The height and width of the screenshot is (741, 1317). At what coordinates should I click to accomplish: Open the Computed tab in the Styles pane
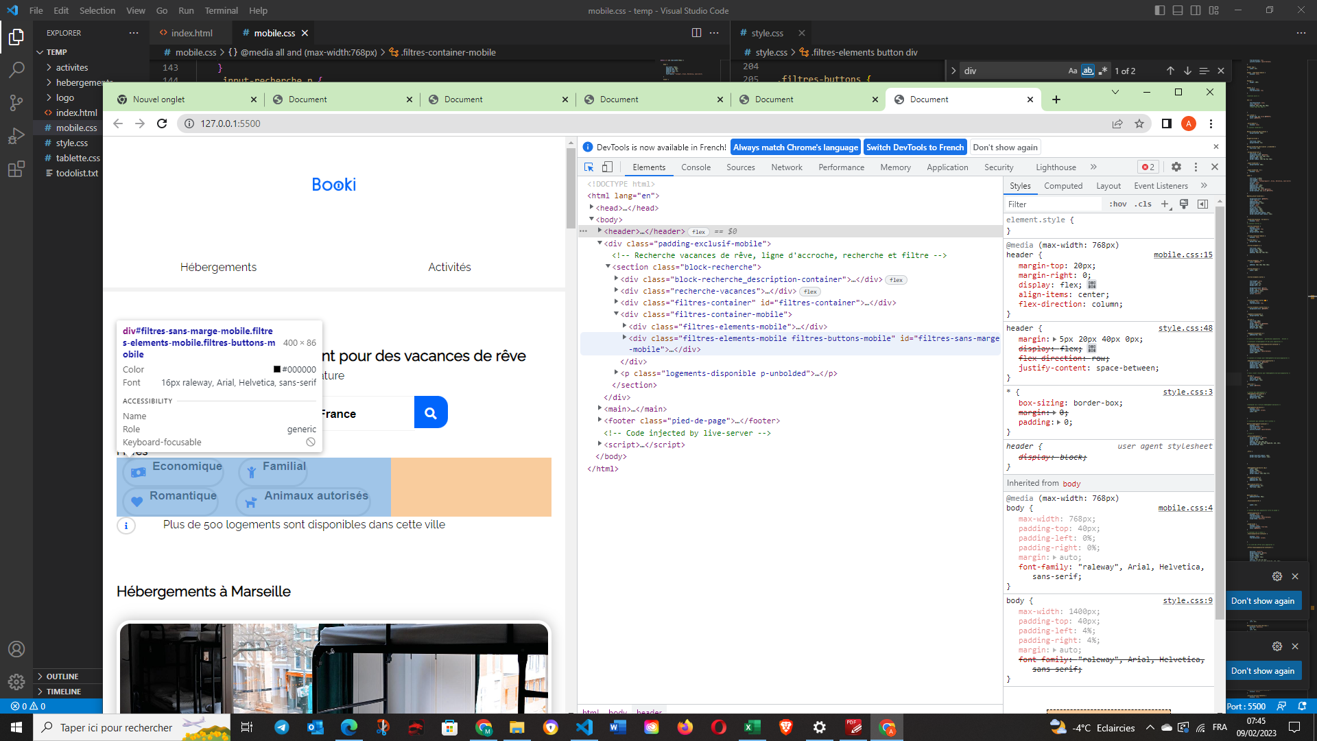1063,185
